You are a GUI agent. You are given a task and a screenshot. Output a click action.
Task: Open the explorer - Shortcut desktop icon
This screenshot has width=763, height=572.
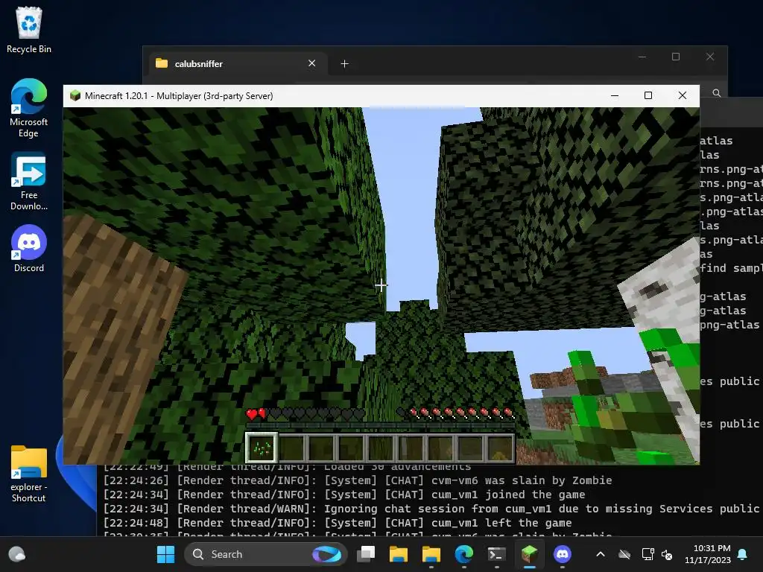29,474
